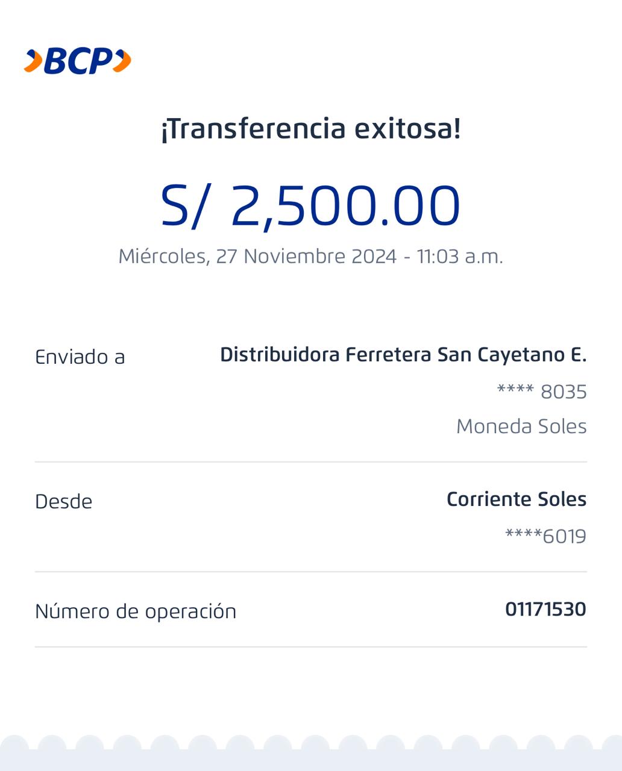Select the S/ 2,500.00 transfer amount
Image resolution: width=622 pixels, height=771 pixels.
310,206
